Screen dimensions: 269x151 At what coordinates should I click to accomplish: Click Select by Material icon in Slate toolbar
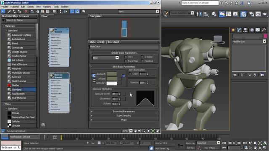point(84,11)
